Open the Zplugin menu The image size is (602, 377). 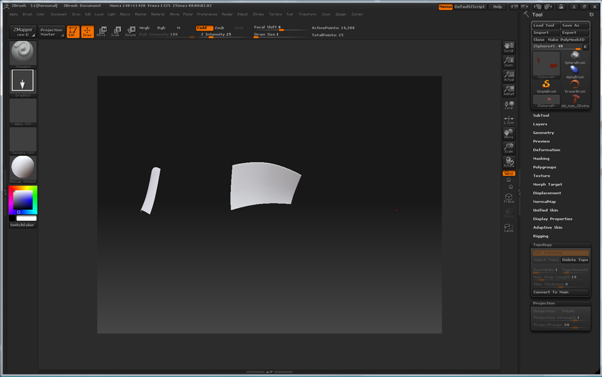[340, 14]
